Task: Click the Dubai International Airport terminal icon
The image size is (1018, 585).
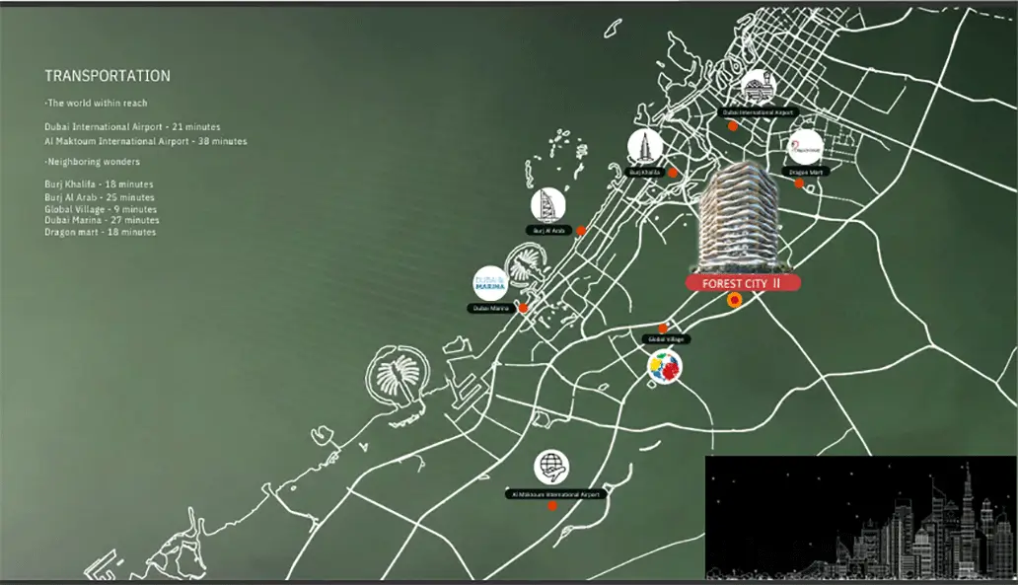Action: (x=758, y=87)
